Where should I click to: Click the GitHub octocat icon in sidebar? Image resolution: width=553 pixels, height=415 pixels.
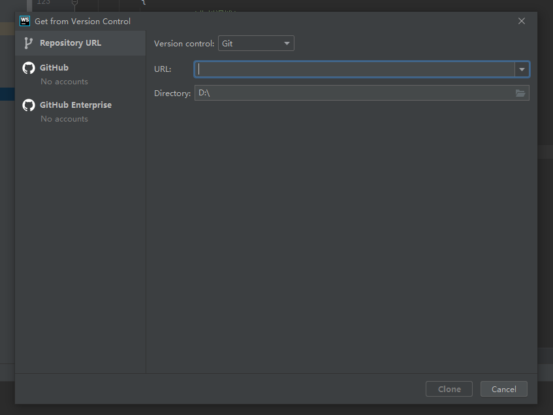[x=28, y=67]
